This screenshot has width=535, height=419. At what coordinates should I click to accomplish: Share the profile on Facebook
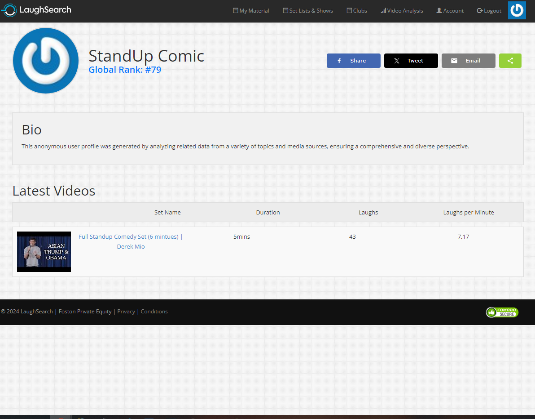click(354, 61)
